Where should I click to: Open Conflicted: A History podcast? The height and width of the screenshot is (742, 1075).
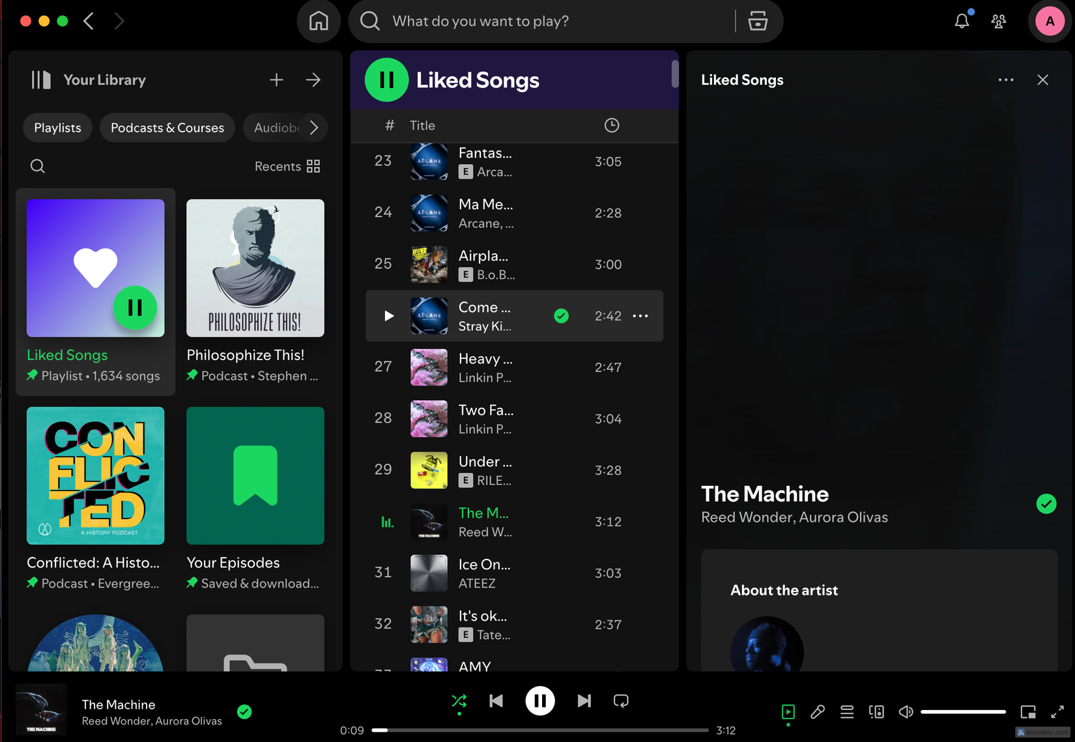[96, 499]
